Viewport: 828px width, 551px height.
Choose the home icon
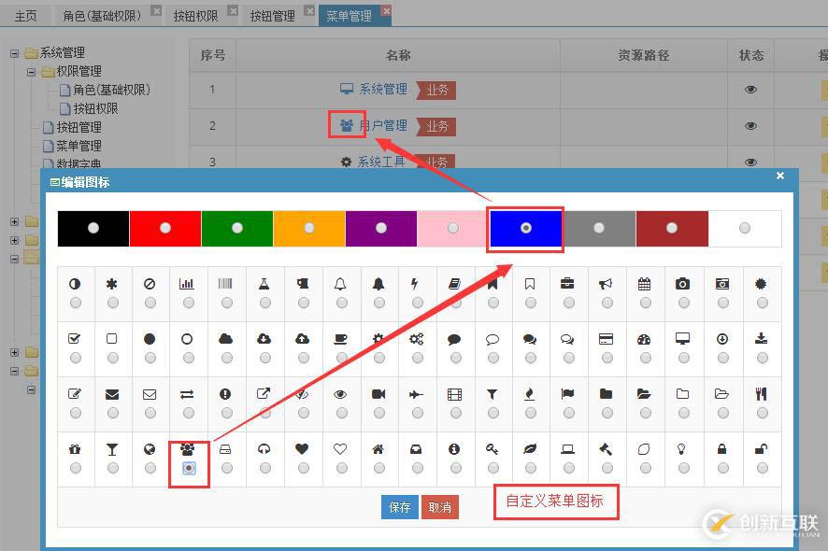click(x=378, y=449)
